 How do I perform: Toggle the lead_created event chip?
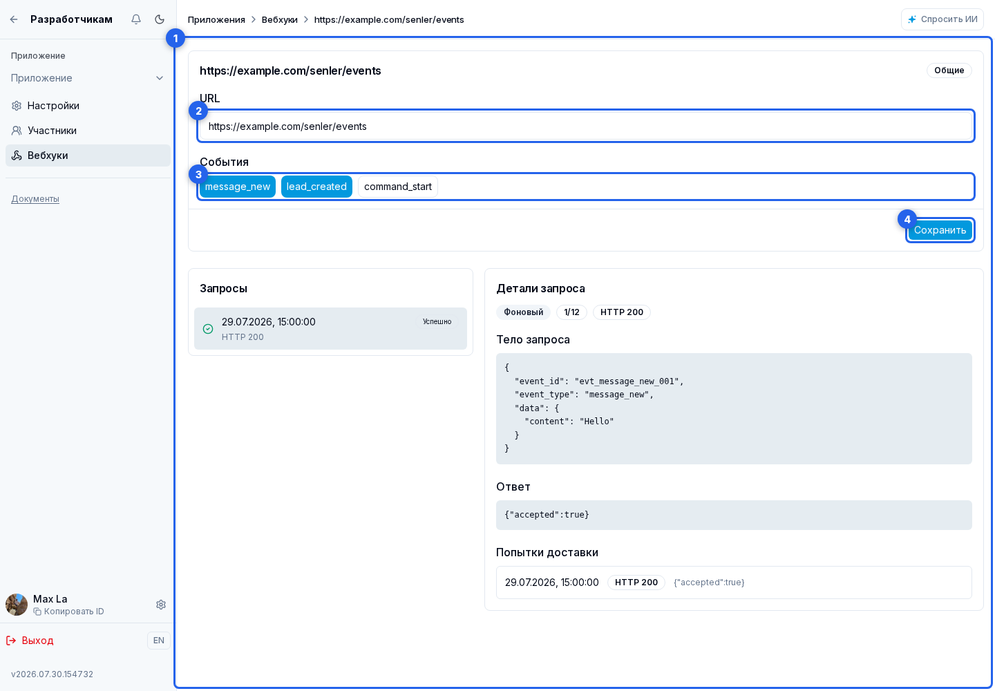click(316, 187)
